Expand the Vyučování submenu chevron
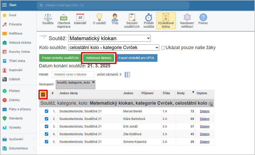255x155 pixels. [x=34, y=139]
